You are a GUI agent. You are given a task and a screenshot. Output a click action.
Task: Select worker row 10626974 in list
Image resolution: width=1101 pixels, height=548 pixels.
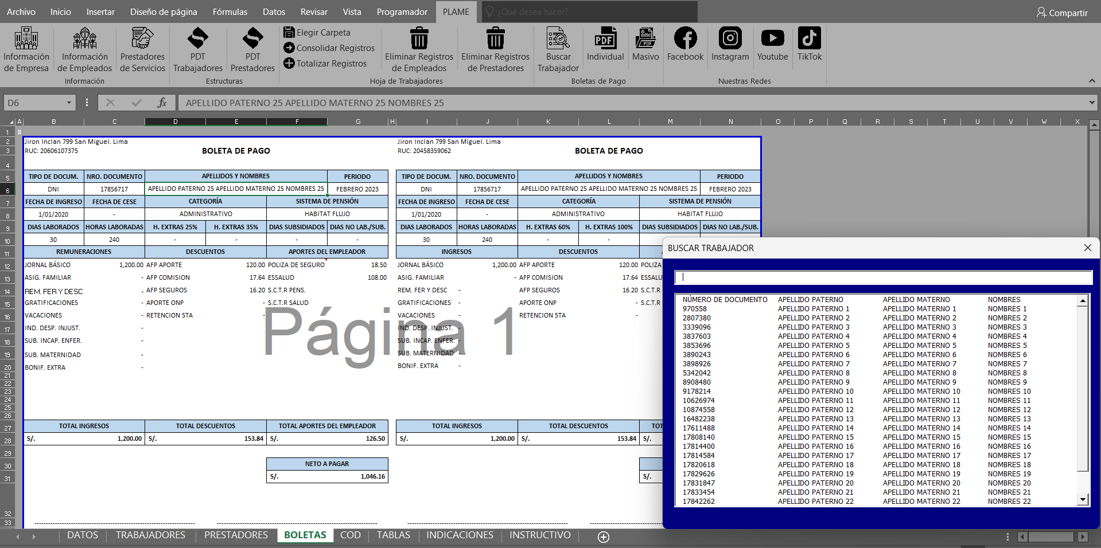(x=877, y=401)
